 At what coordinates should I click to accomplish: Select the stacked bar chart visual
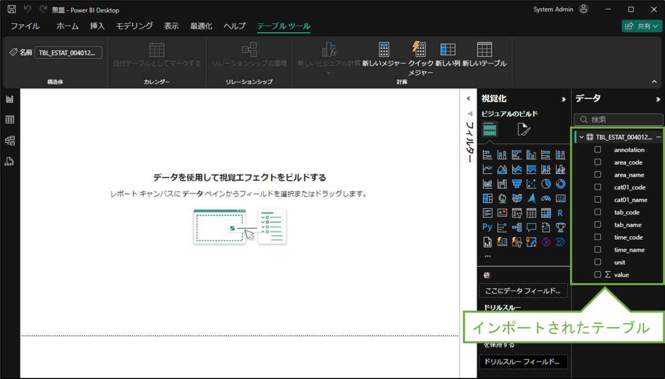[488, 155]
